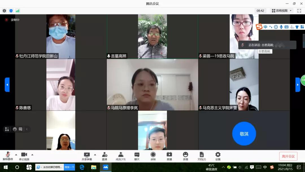
Task: Click the meeting timer 08:42
Action: pyautogui.click(x=260, y=11)
